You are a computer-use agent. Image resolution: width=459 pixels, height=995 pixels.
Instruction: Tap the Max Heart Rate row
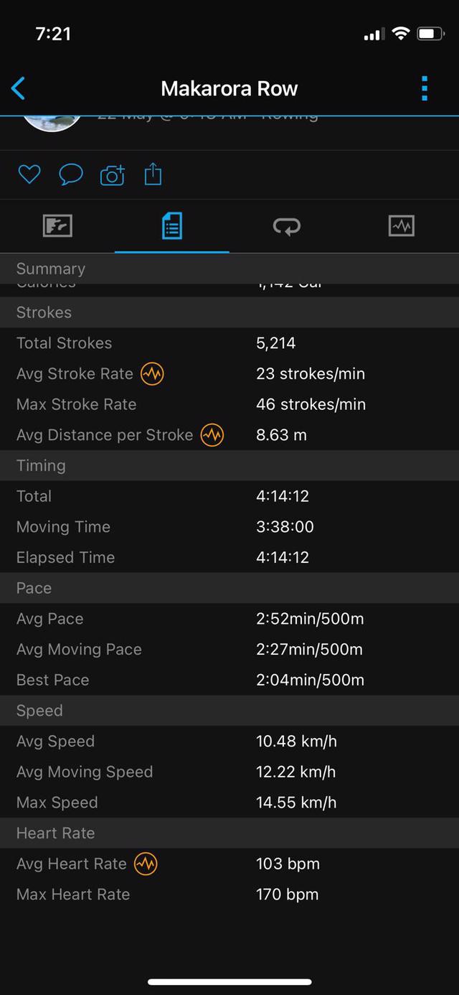pyautogui.click(x=229, y=894)
